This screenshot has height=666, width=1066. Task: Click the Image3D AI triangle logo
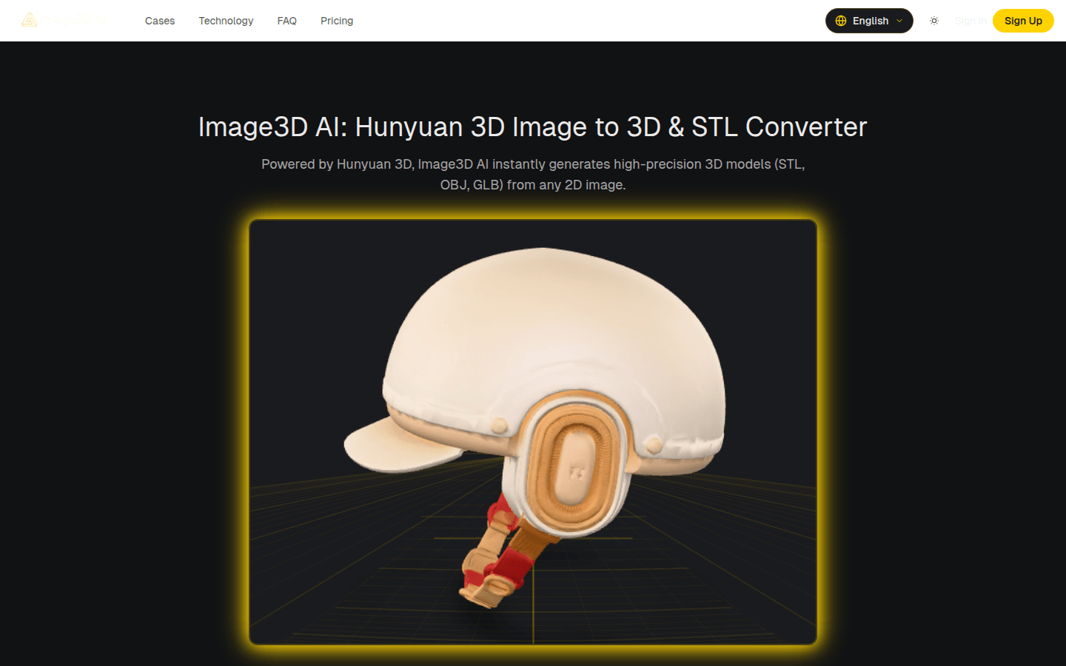[30, 19]
